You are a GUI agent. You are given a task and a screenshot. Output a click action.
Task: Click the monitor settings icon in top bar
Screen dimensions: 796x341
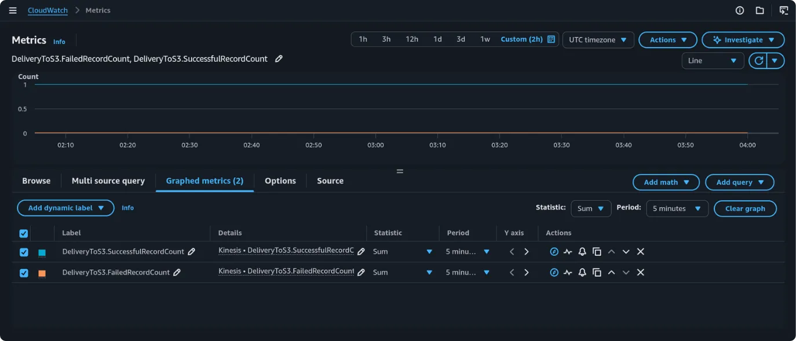pyautogui.click(x=783, y=10)
